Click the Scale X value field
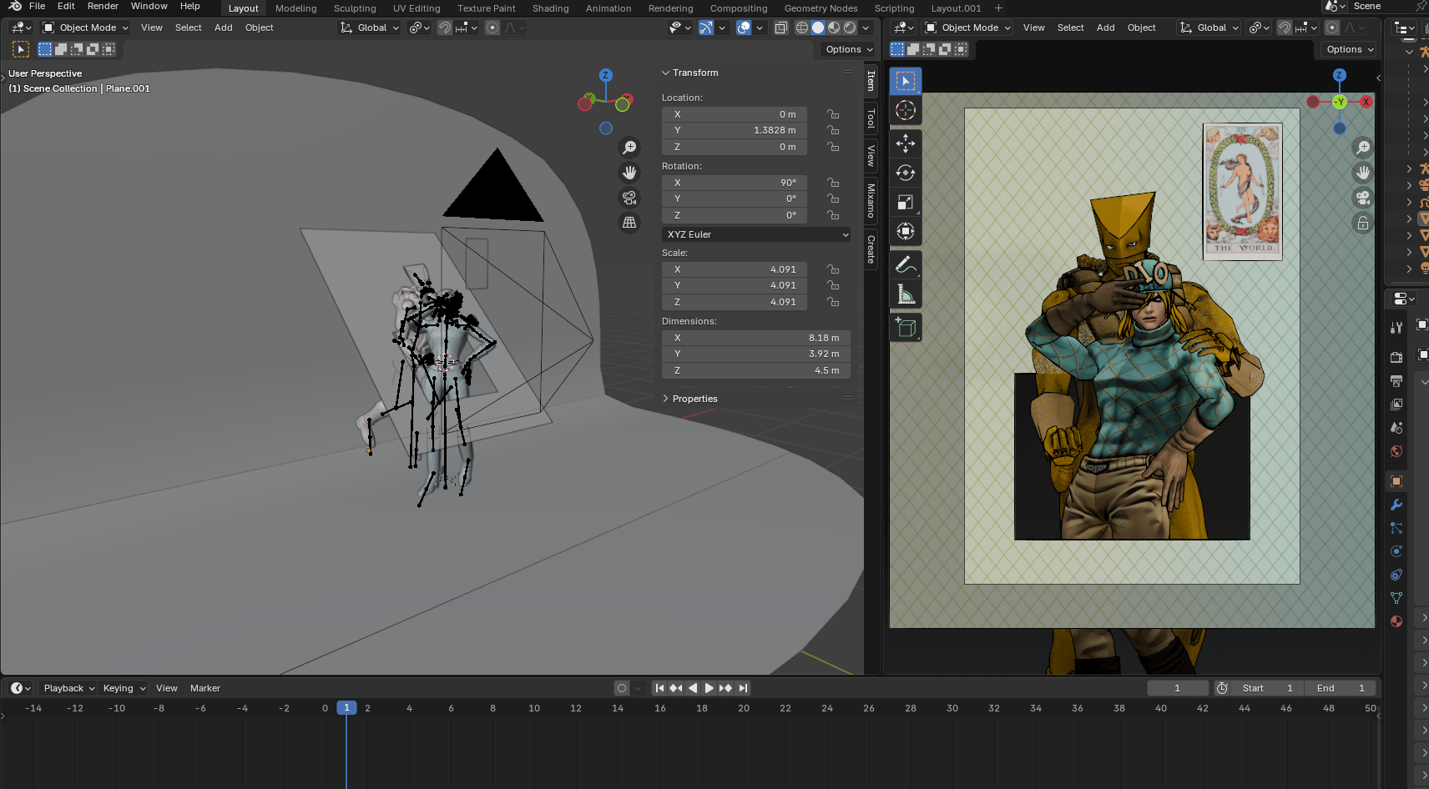1429x789 pixels. click(734, 269)
